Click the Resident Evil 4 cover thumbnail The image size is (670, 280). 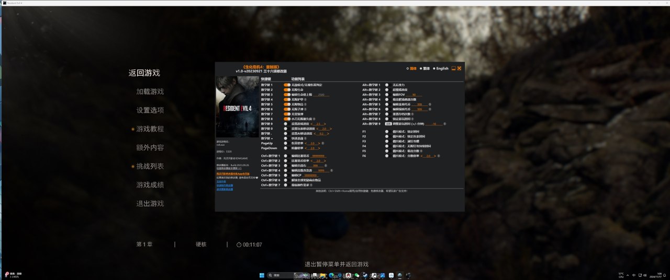(237, 107)
